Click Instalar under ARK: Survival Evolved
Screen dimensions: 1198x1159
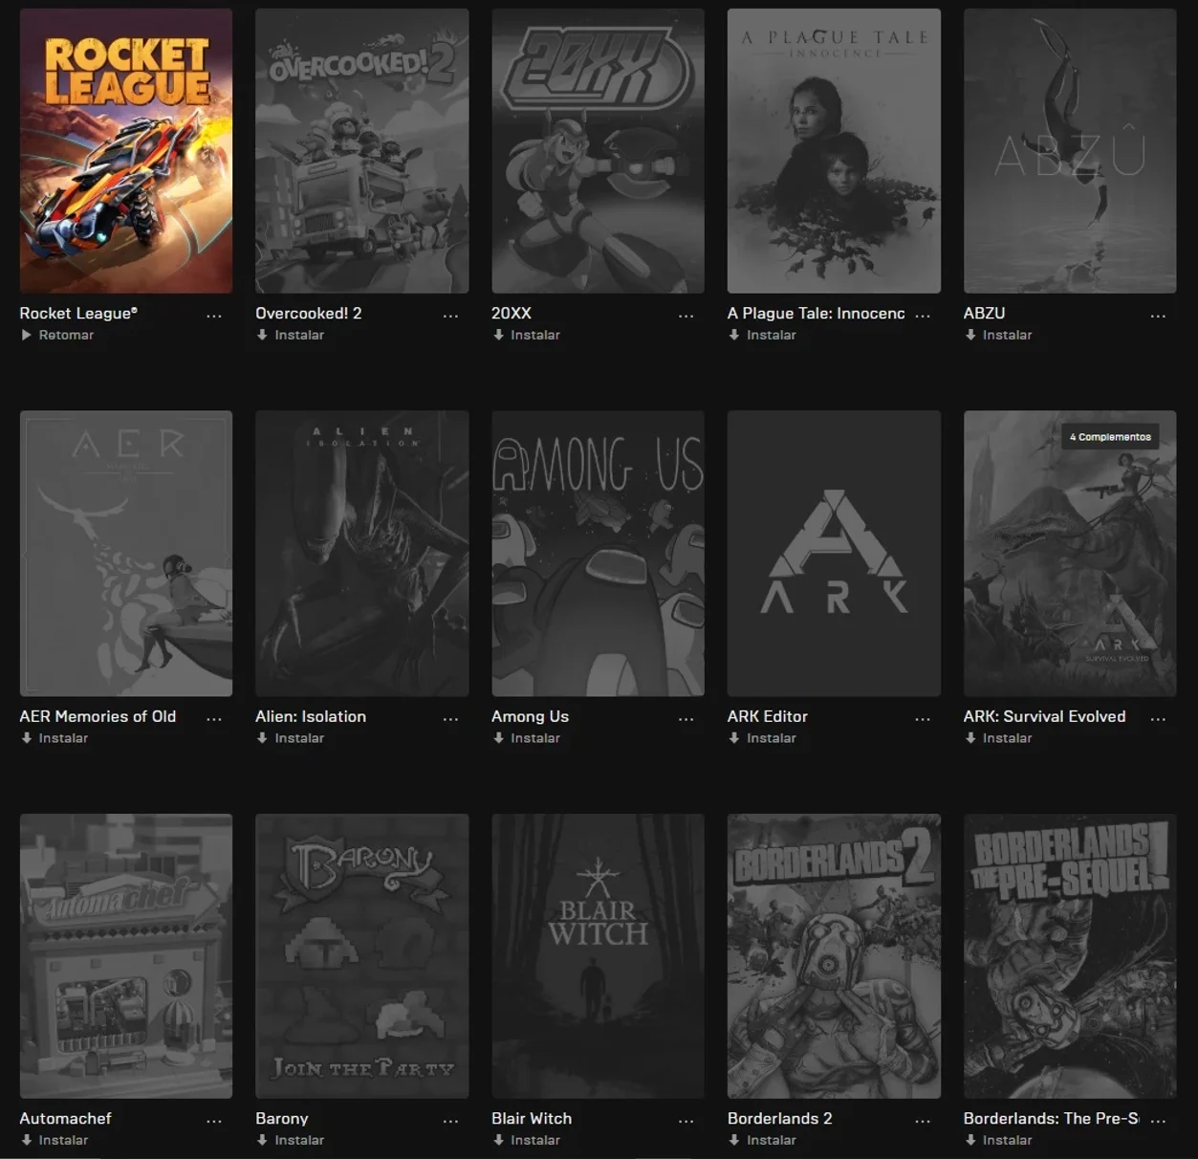(x=999, y=738)
